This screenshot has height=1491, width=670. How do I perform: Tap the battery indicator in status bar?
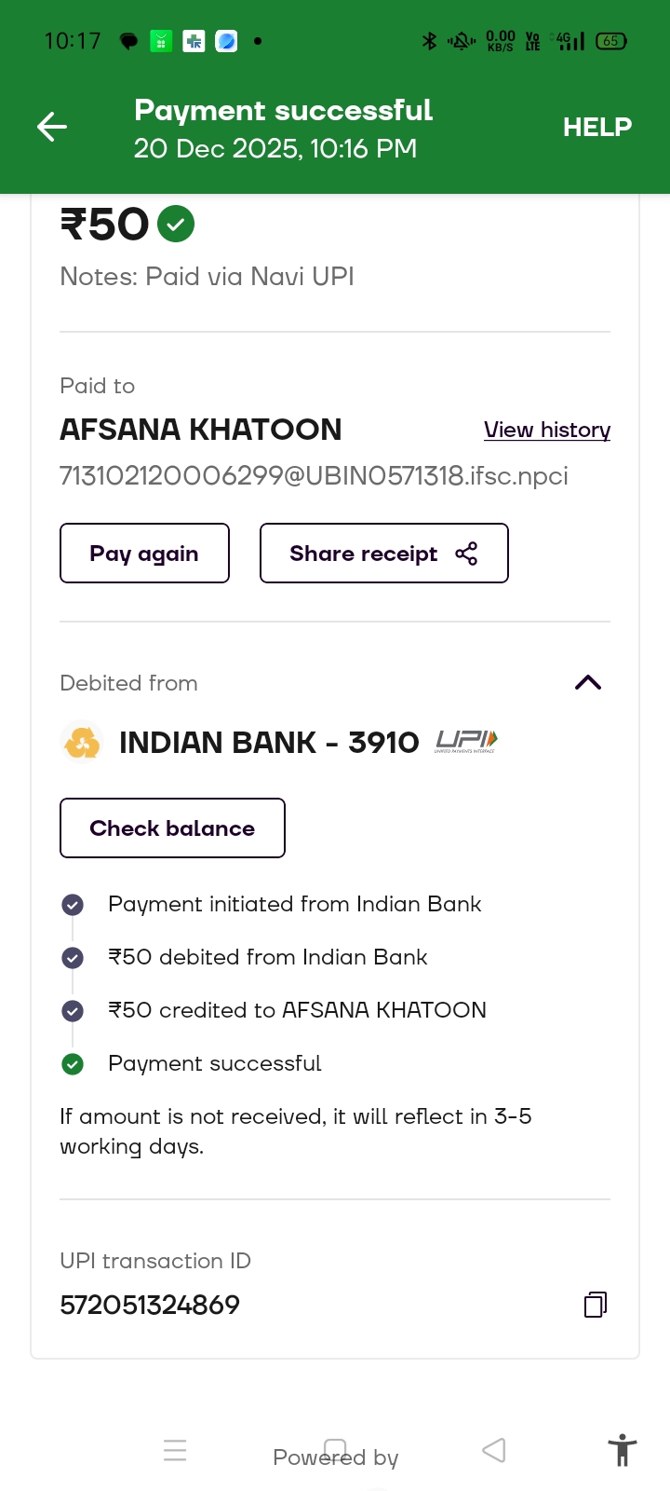coord(610,41)
